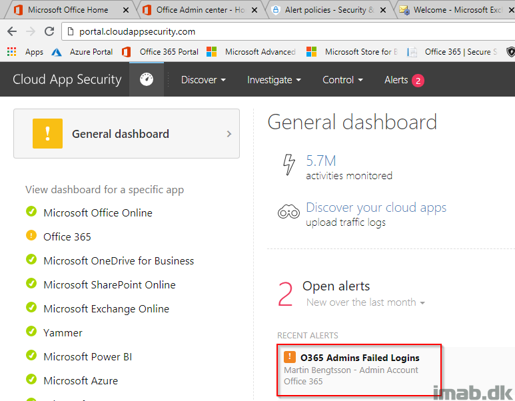Open Discover your cloud apps link

coord(376,208)
